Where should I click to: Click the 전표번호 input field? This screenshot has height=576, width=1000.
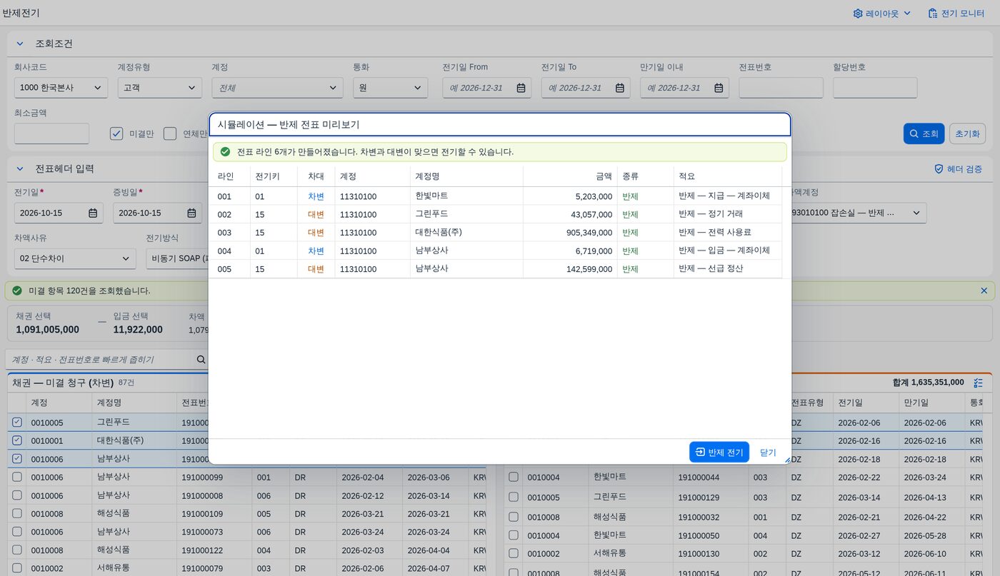click(781, 88)
